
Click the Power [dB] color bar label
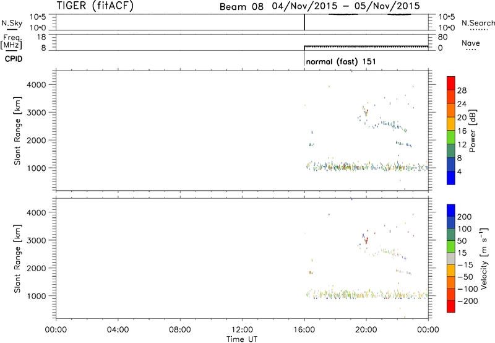pos(472,131)
